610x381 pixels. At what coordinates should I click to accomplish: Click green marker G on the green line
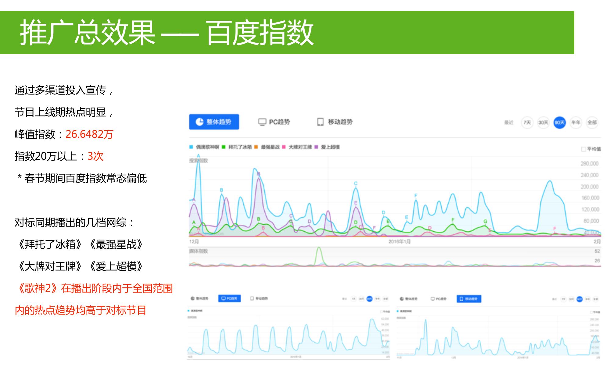(485, 221)
